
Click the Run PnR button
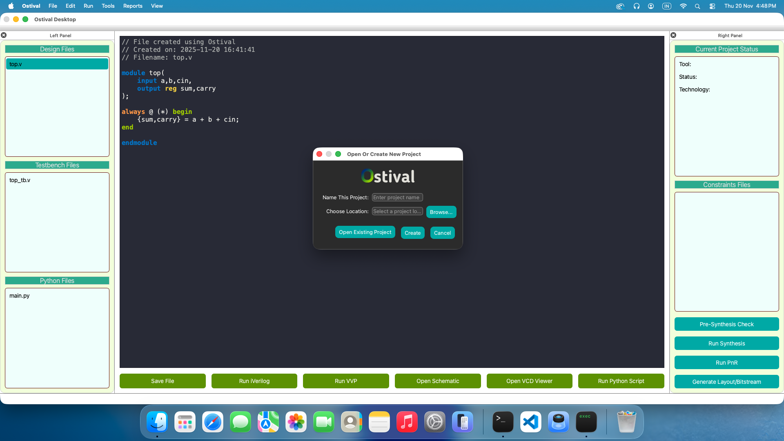pos(726,362)
